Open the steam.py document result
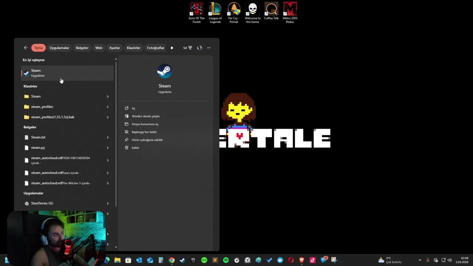This screenshot has height=266, width=473. click(63, 148)
